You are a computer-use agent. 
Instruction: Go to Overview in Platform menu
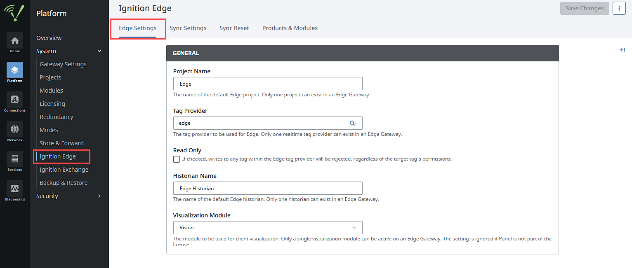[49, 38]
